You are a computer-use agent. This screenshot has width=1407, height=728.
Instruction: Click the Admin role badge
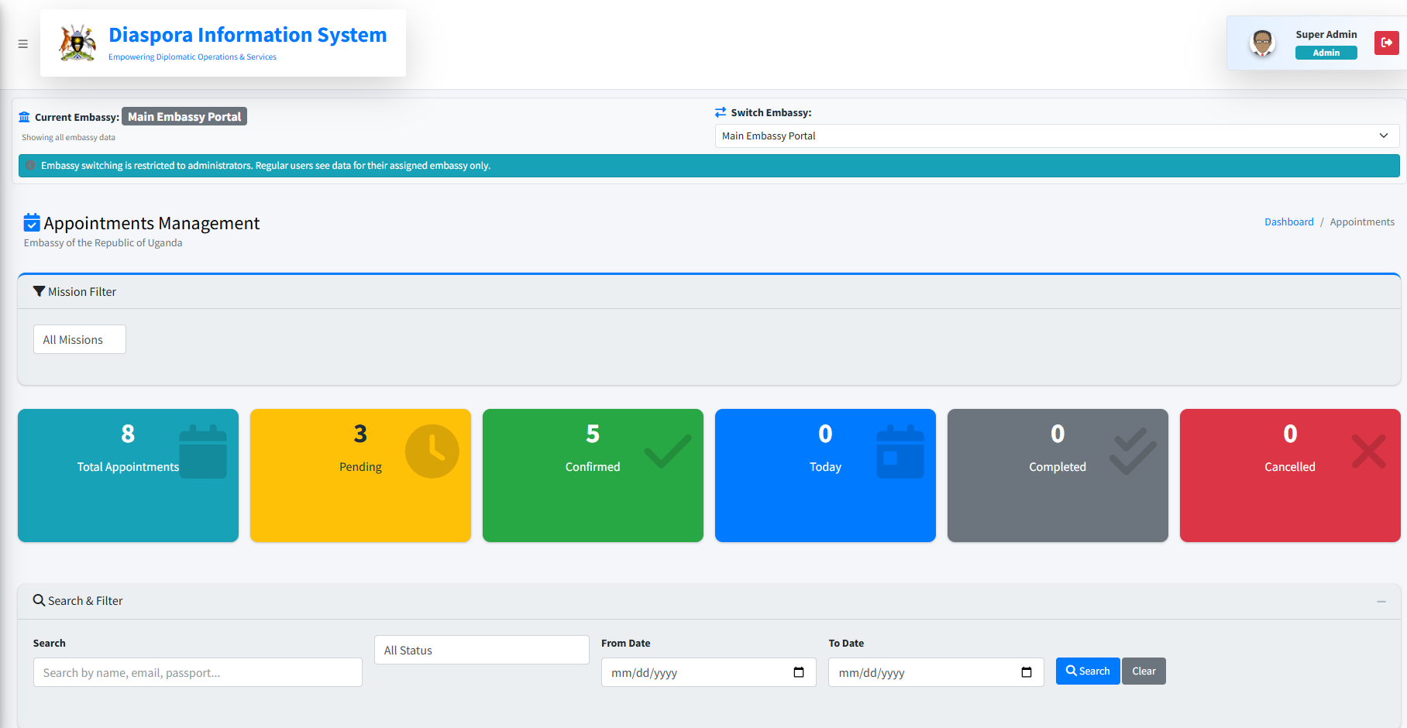[1326, 53]
